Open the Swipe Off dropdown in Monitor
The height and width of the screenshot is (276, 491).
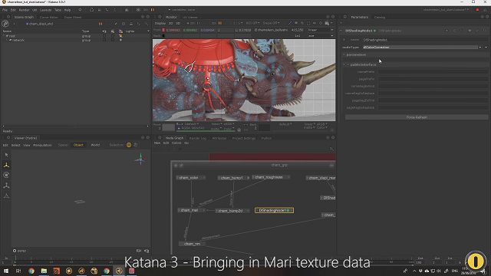(271, 23)
